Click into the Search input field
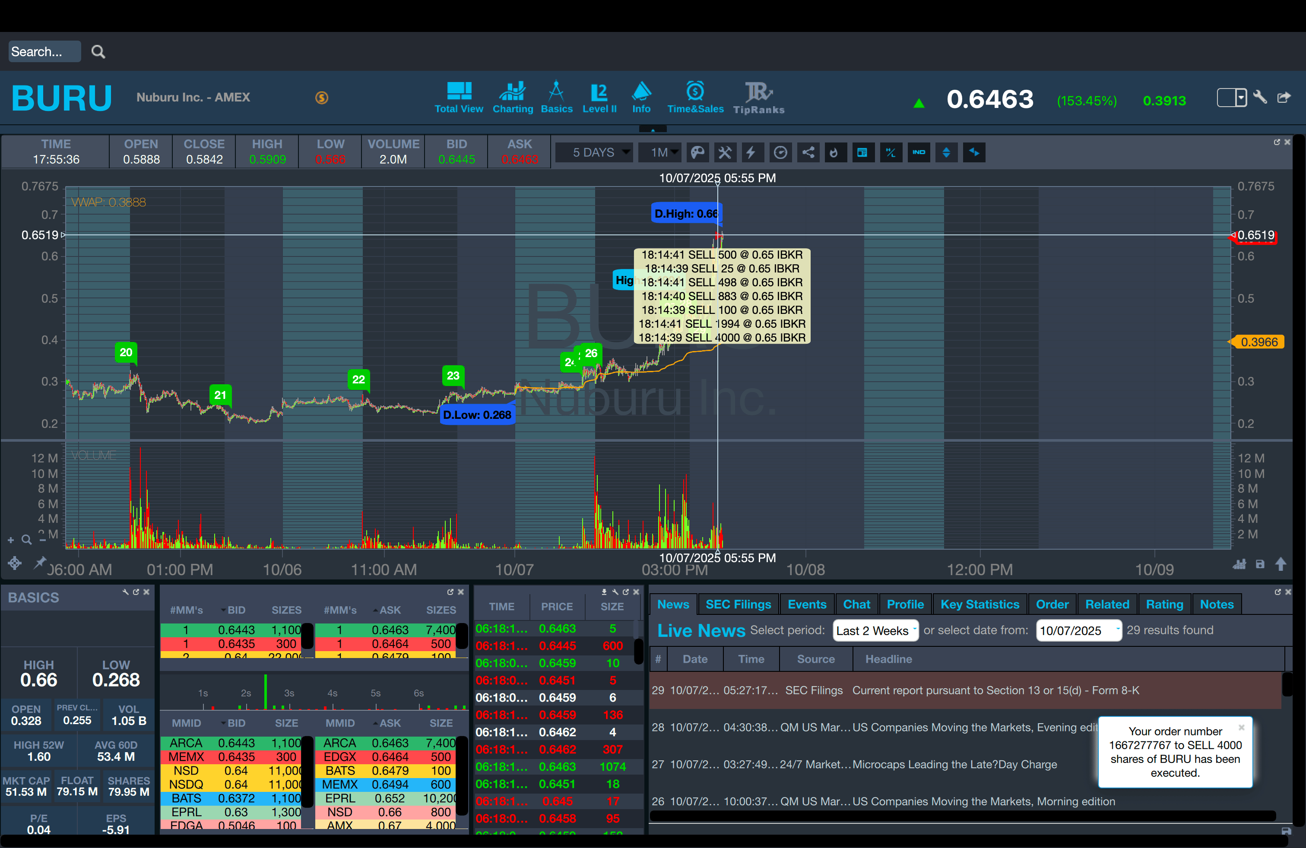This screenshot has height=848, width=1306. [x=44, y=51]
